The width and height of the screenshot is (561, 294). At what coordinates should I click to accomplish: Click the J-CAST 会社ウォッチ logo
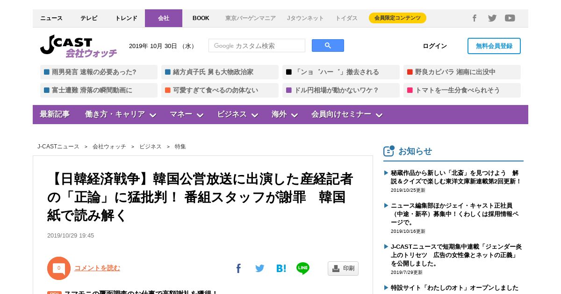(x=79, y=46)
